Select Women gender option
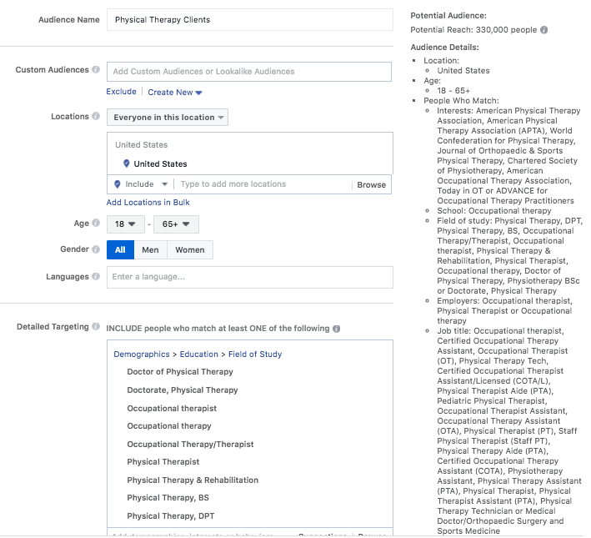The width and height of the screenshot is (591, 538). pyautogui.click(x=190, y=249)
